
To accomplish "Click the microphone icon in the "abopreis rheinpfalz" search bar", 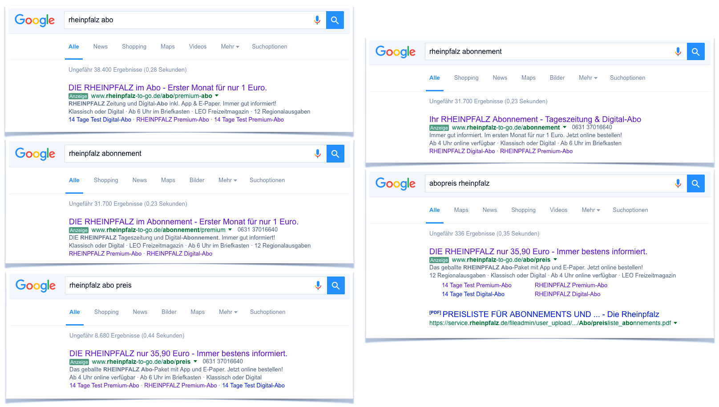I will tap(678, 183).
